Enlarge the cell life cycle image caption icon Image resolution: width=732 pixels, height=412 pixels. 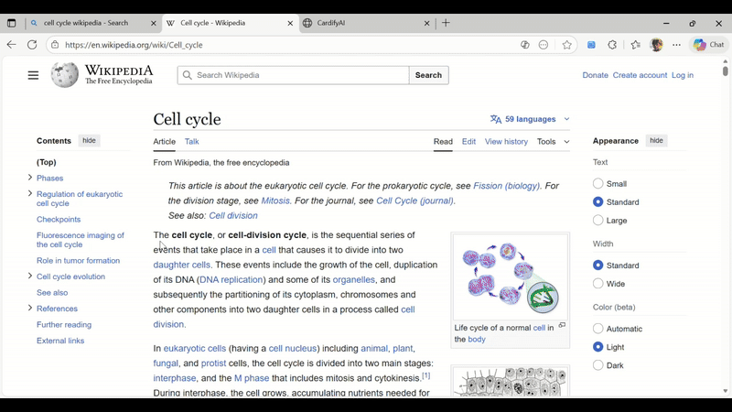click(562, 325)
